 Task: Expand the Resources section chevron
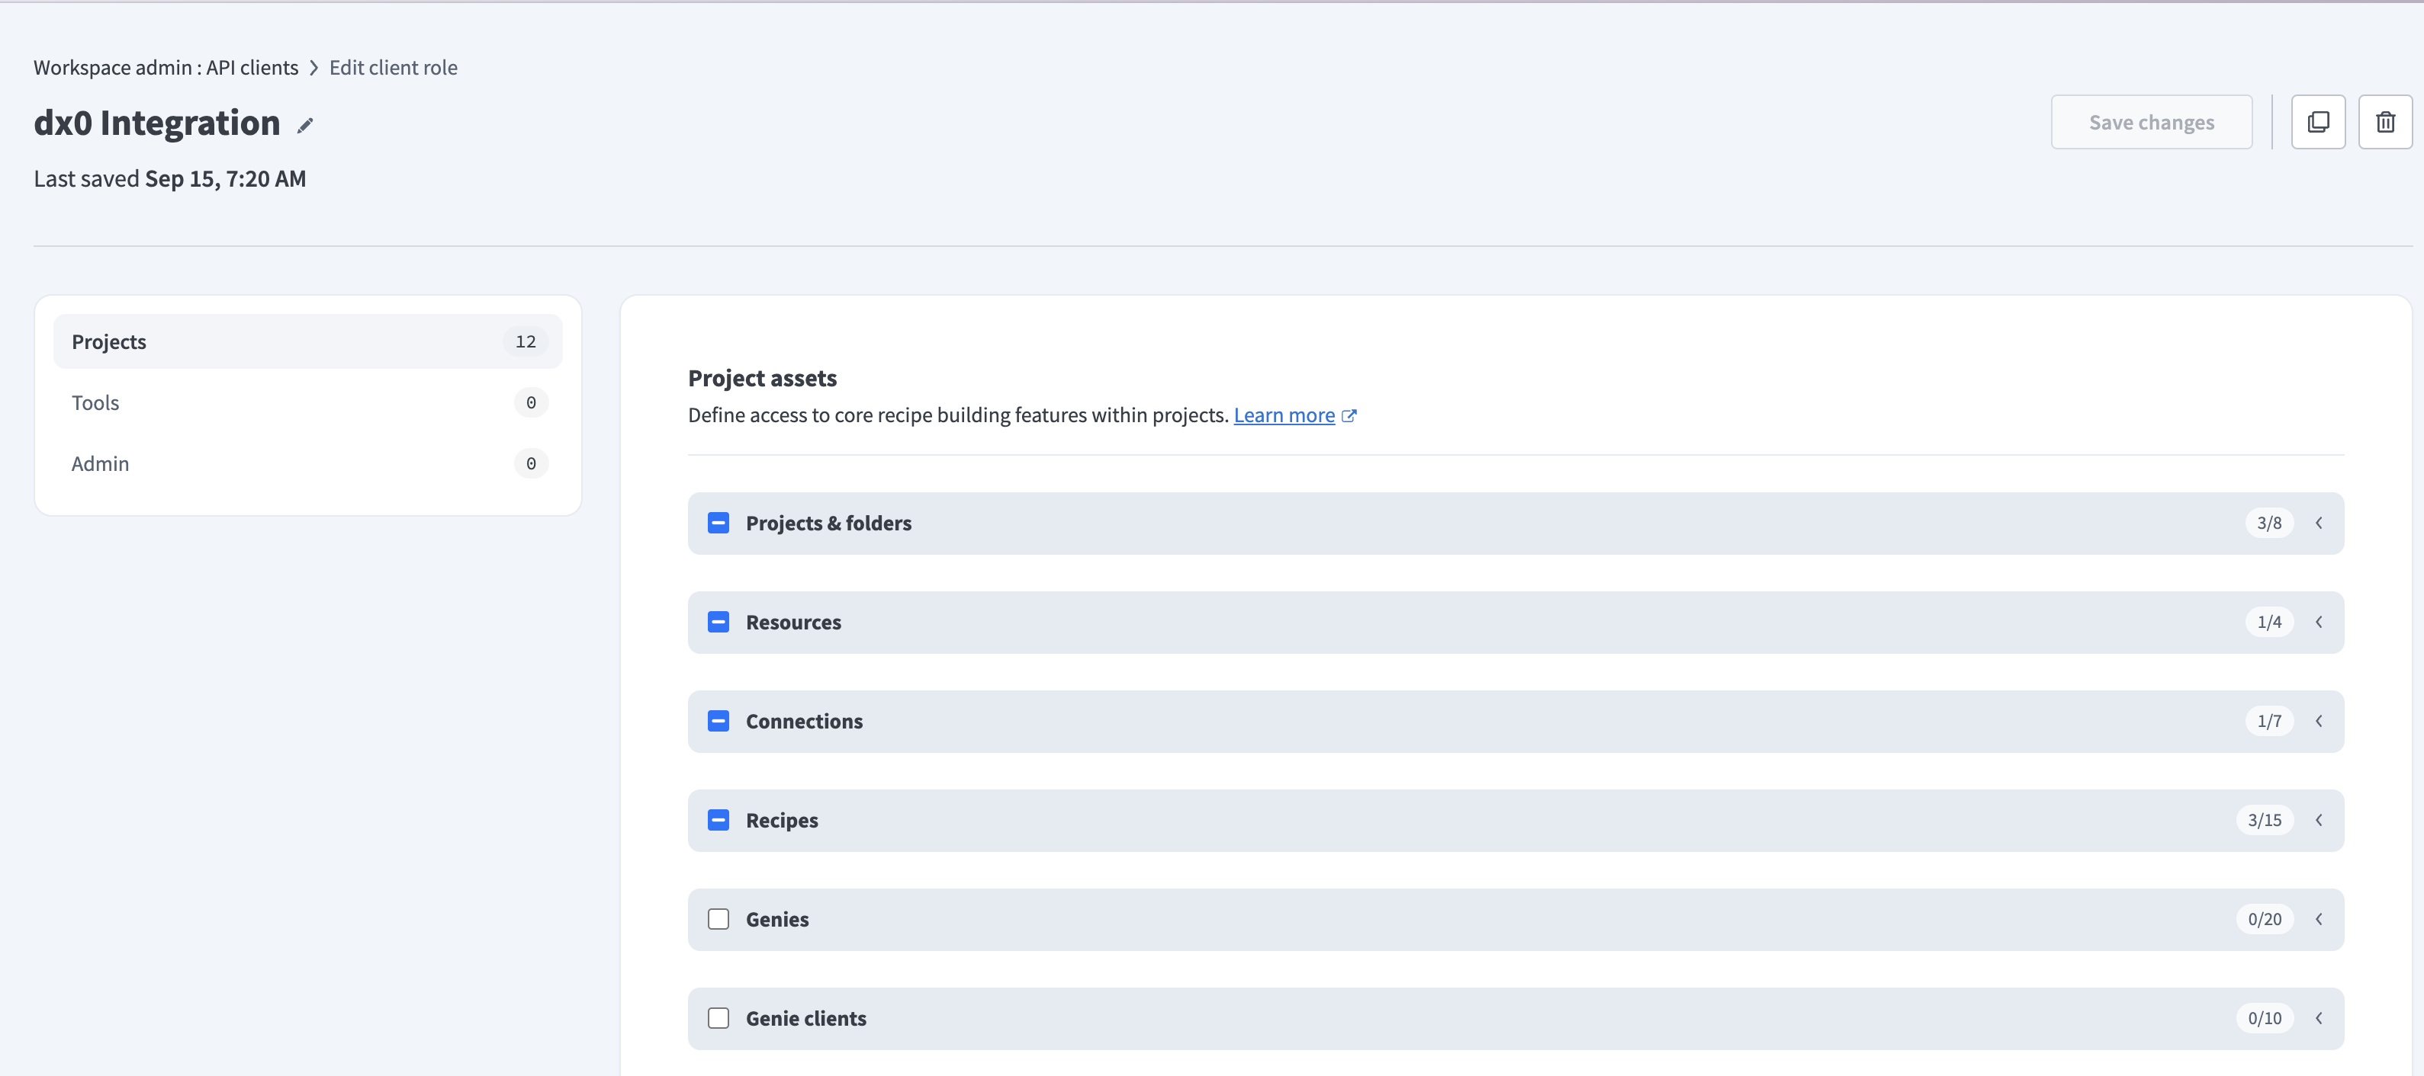coord(2319,622)
